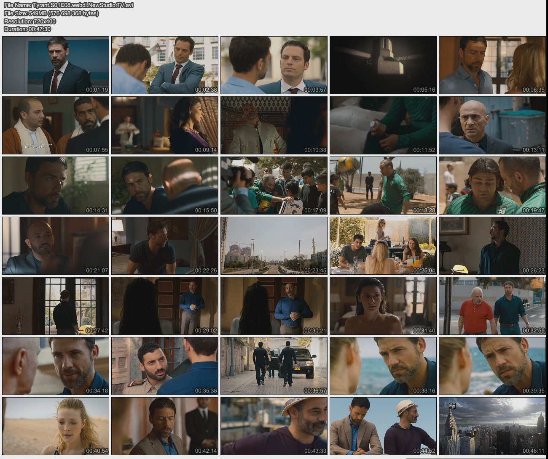Select the thumbnail timestamped 00:11:52
Screen dimensions: 548x459
383,125
